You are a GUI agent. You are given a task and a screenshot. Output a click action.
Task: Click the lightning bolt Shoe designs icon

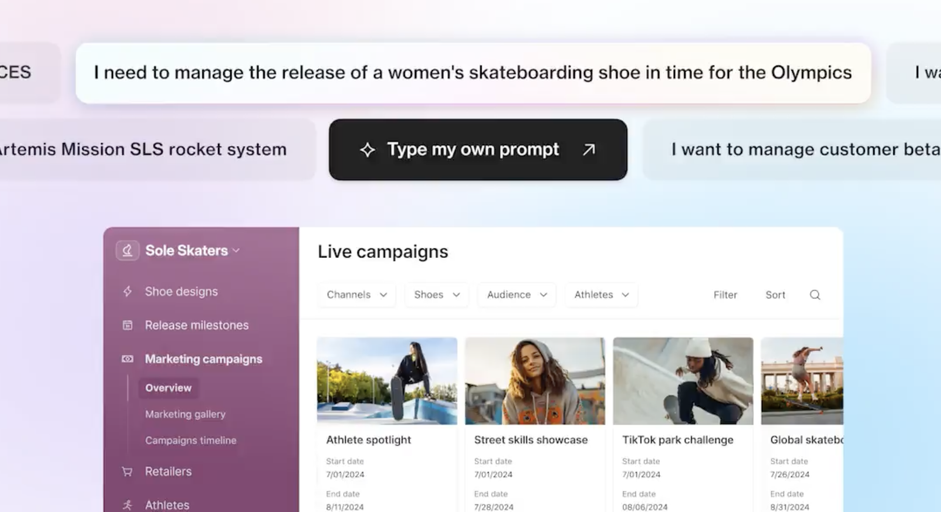tap(127, 291)
